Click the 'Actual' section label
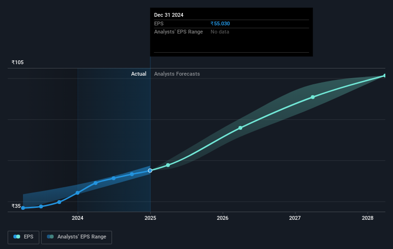 (x=139, y=74)
